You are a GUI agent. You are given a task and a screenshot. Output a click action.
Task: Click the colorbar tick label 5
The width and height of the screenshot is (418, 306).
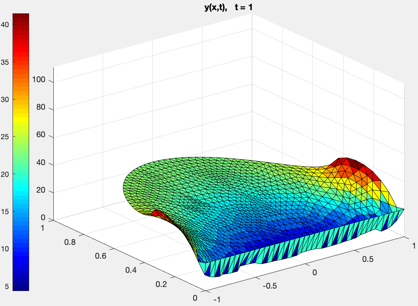(6, 287)
